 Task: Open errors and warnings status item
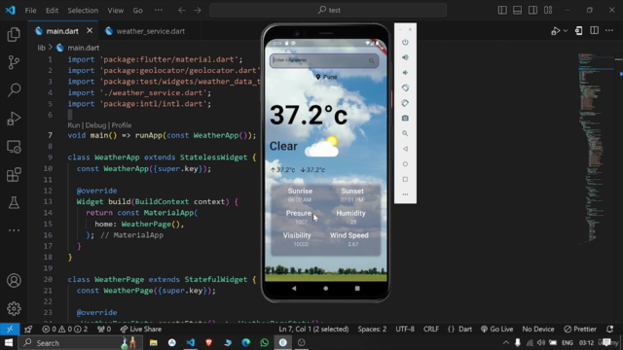point(65,329)
